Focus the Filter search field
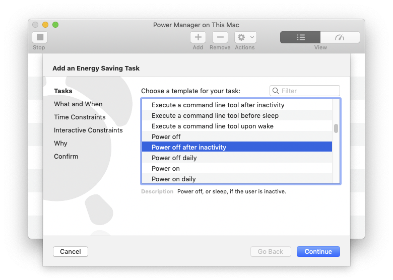The image size is (393, 280). 305,91
